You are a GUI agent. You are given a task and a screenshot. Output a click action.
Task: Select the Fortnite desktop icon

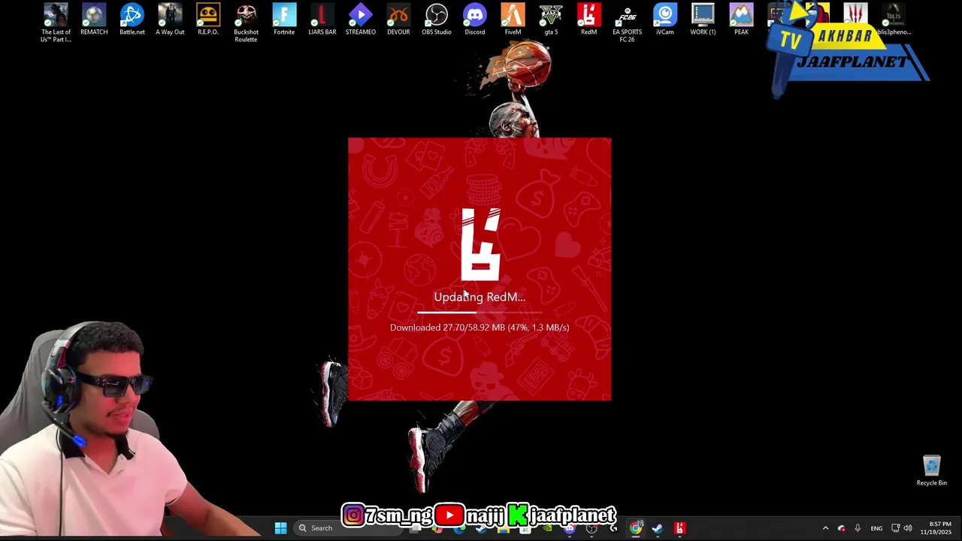[284, 20]
